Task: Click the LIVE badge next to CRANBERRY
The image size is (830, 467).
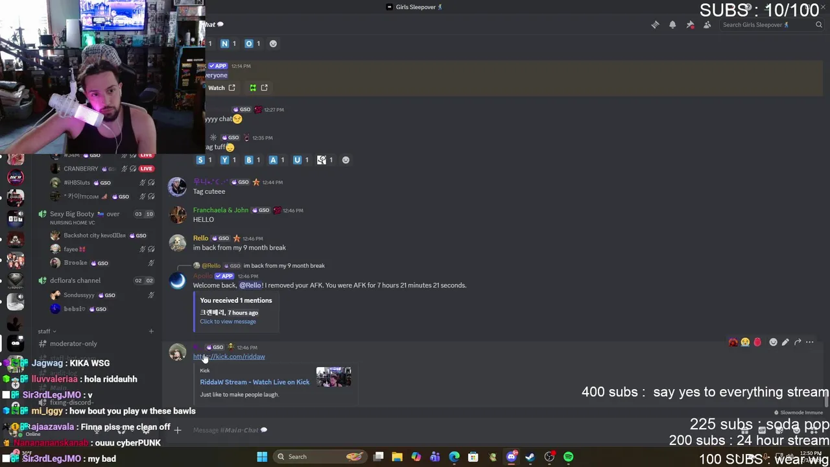Action: click(147, 169)
